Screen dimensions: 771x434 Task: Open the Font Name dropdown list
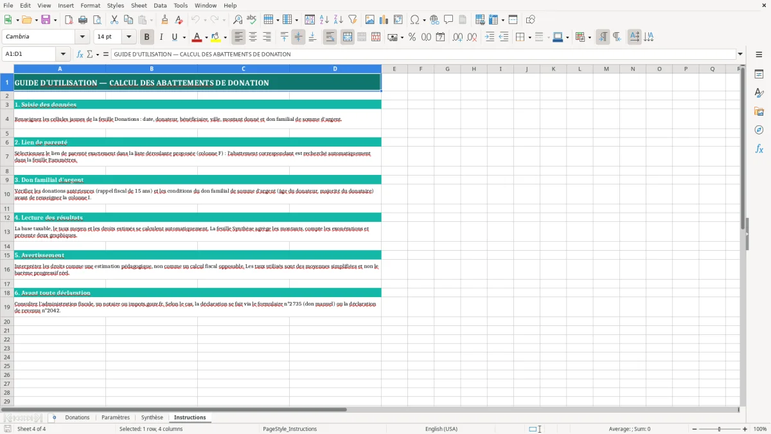(x=82, y=37)
